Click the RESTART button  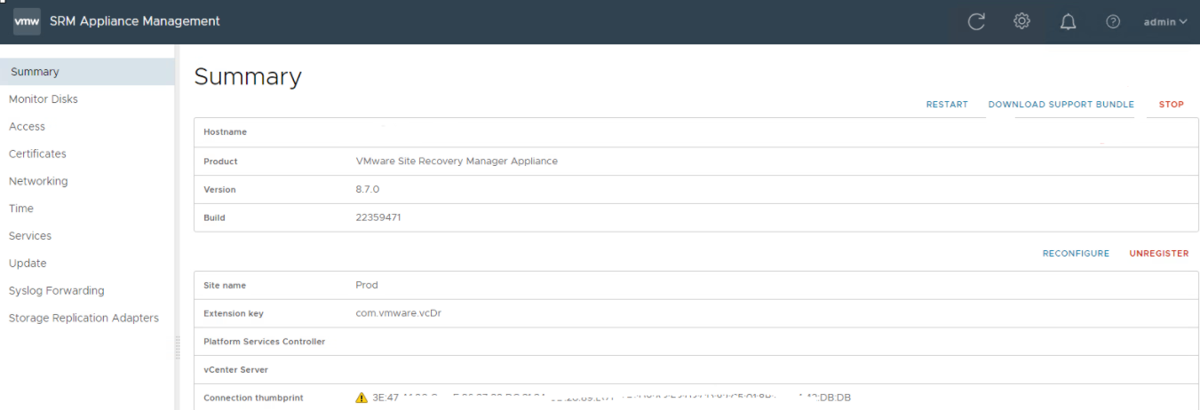(947, 105)
